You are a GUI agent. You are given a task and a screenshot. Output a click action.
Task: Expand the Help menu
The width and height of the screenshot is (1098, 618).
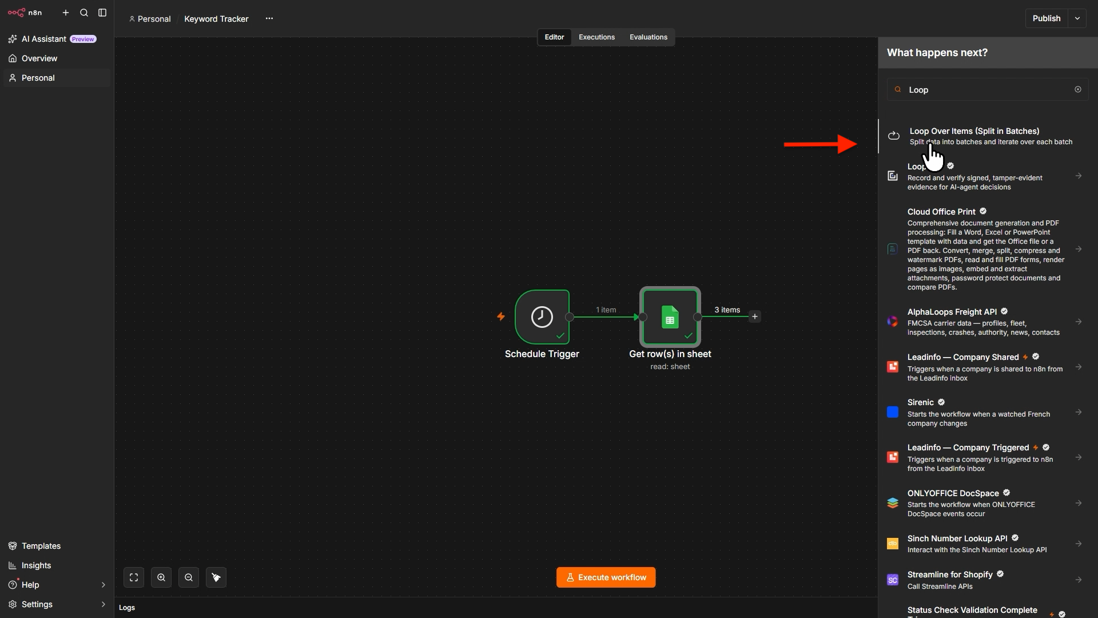click(x=57, y=585)
